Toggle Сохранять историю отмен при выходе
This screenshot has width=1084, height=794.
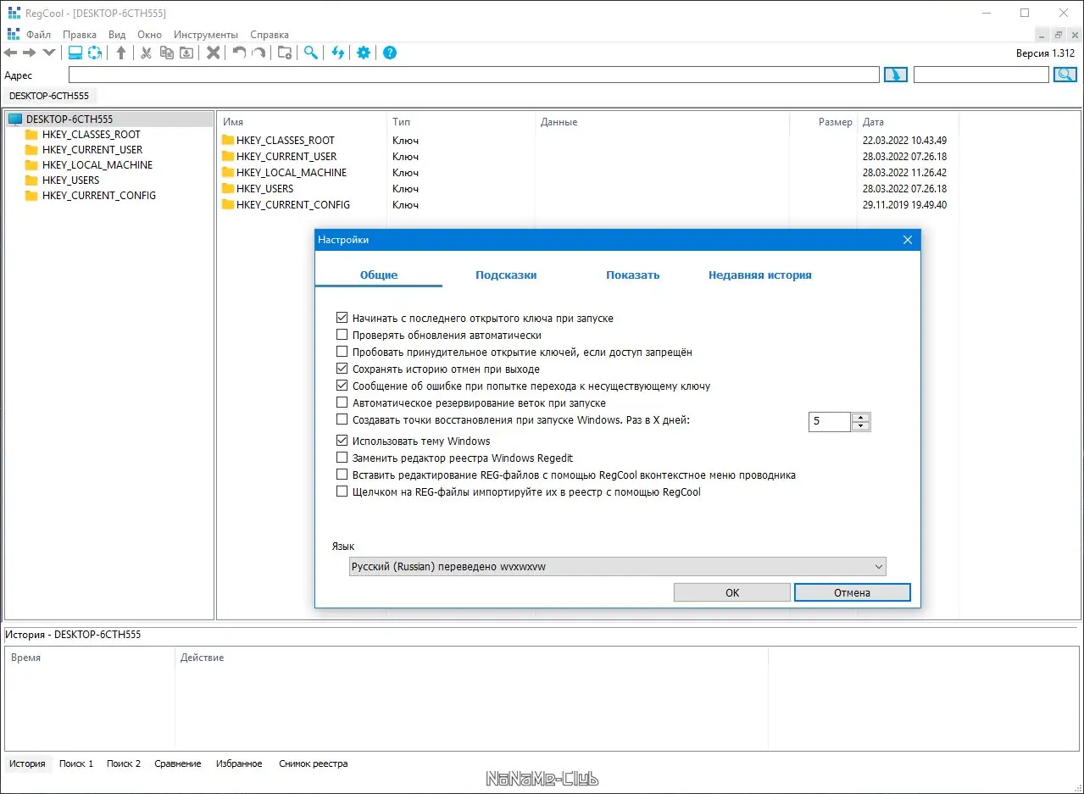[342, 369]
